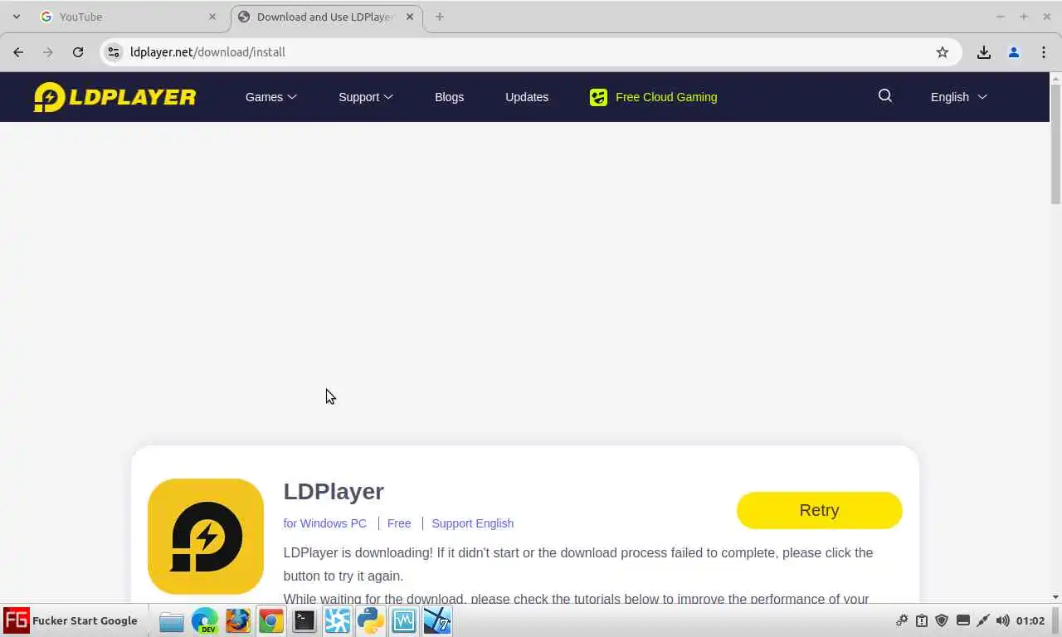Open the English language dropdown
Viewport: 1062px width, 637px height.
[x=958, y=97]
